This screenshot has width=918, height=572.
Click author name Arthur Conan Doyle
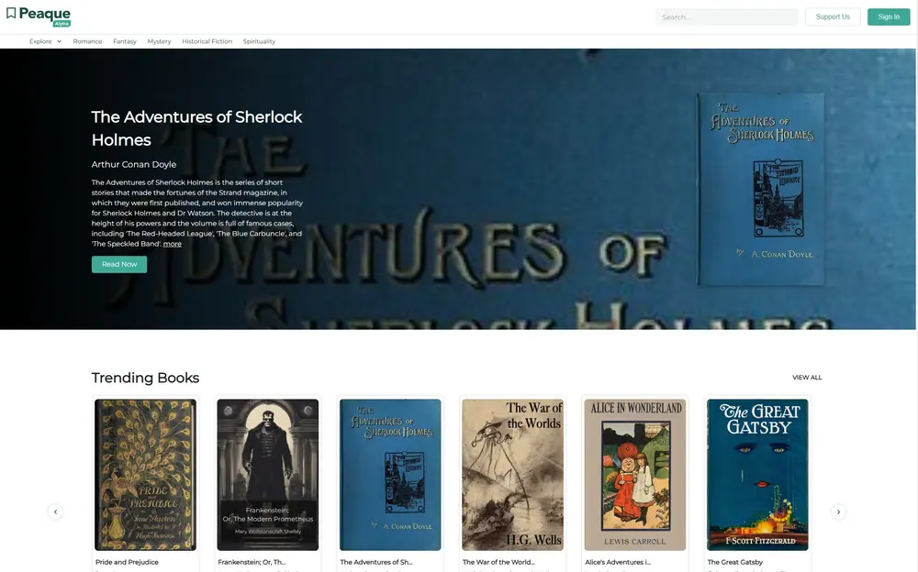(133, 164)
